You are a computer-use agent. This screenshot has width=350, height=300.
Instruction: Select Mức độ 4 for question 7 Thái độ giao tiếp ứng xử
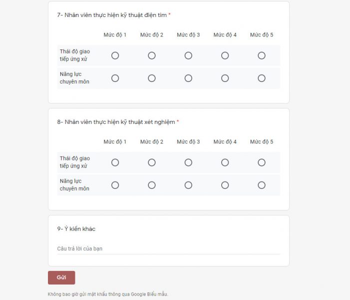225,55
